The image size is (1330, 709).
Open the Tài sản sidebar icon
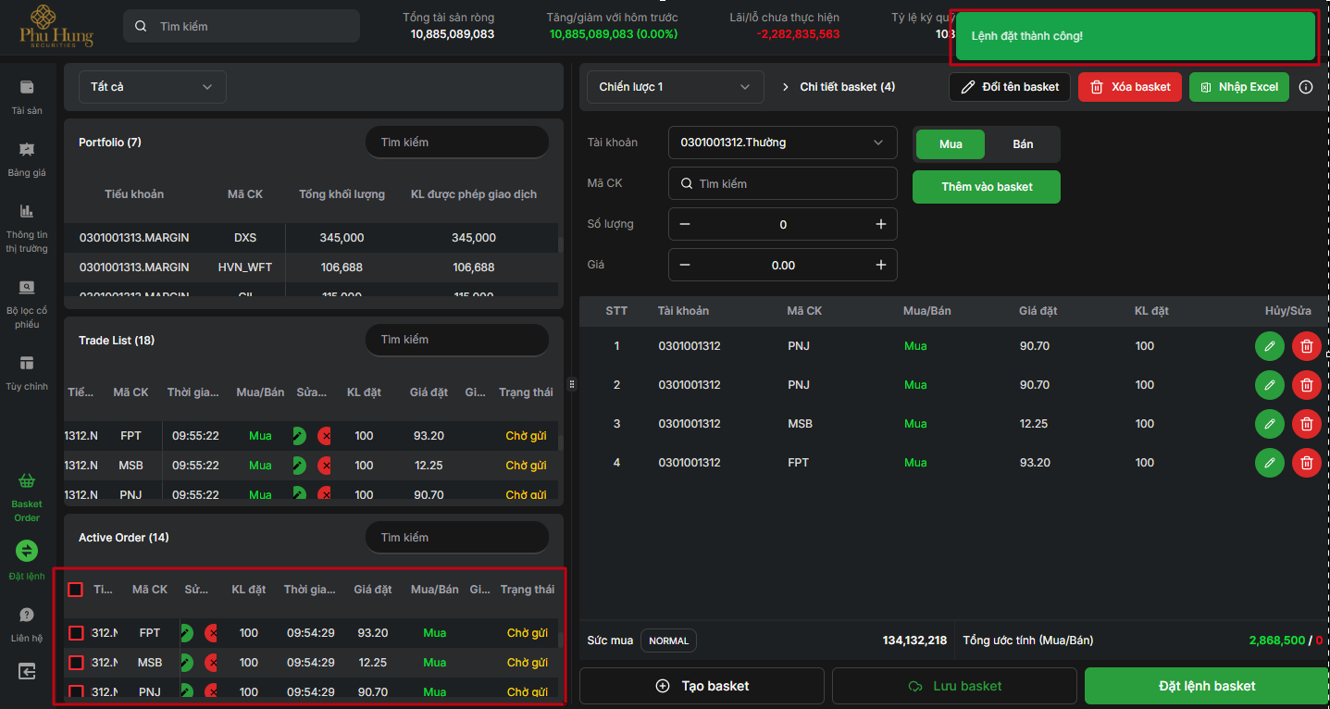point(27,88)
